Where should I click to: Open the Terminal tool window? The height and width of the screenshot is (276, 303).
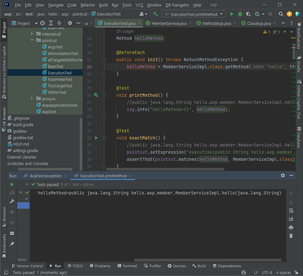(127, 266)
